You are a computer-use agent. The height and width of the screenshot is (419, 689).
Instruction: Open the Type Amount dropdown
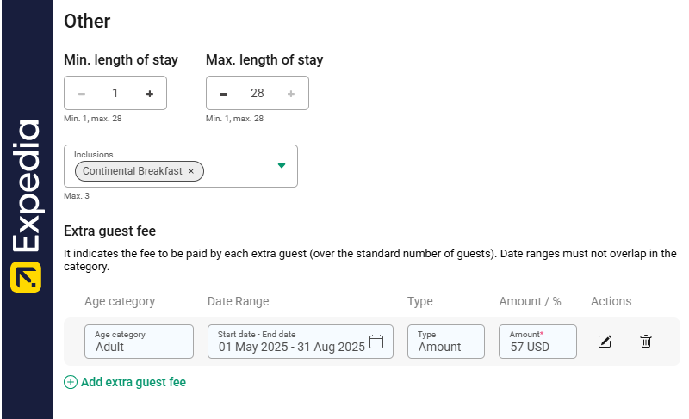coord(445,342)
